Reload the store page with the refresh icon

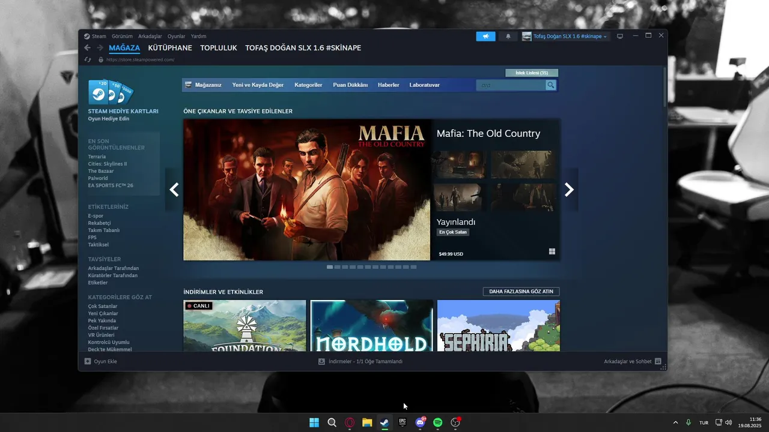pos(87,59)
